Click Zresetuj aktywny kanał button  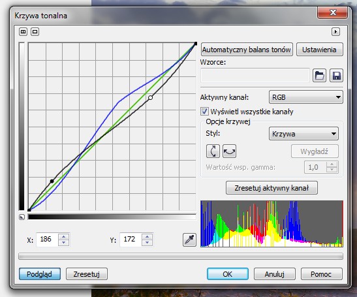[272, 188]
